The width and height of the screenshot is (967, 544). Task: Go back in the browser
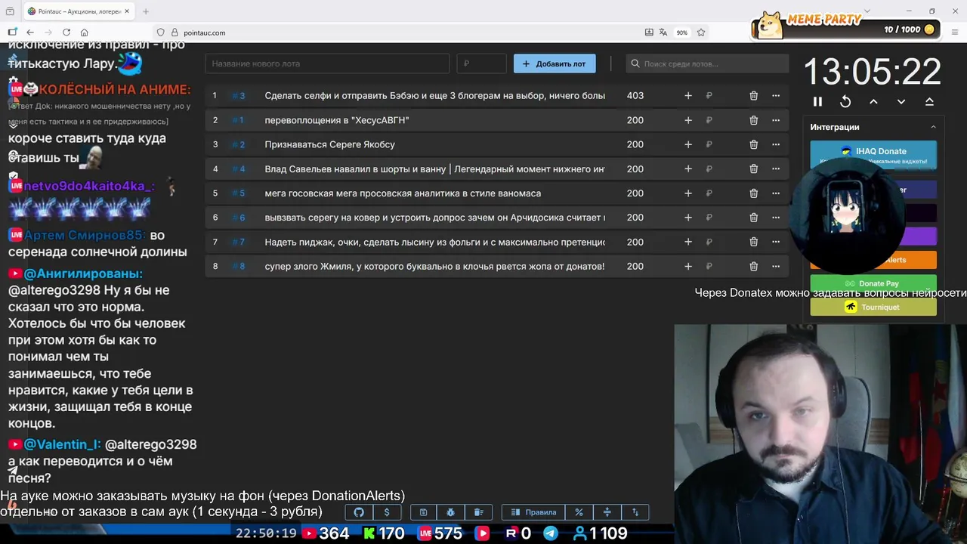[30, 32]
